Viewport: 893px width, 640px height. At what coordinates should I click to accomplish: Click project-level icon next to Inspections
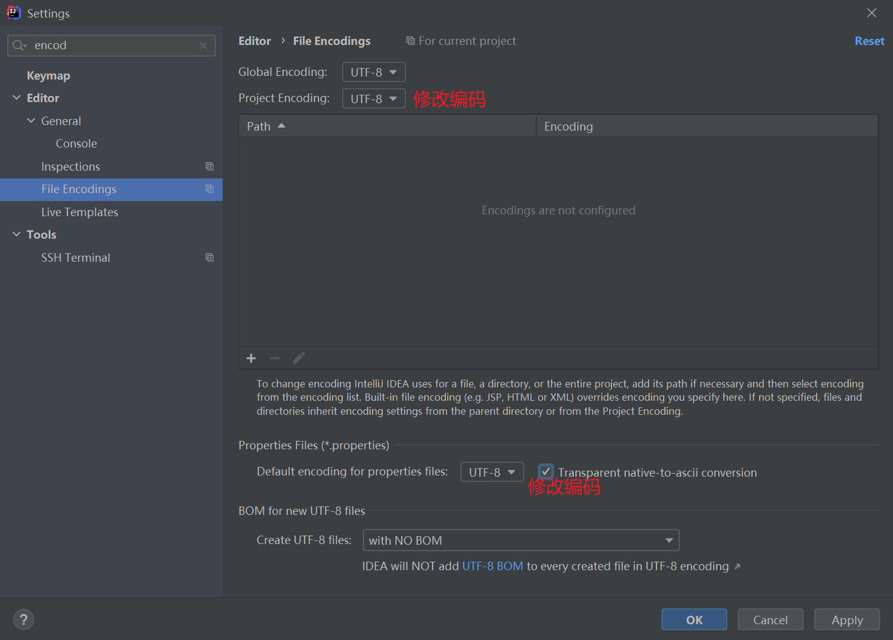(x=209, y=166)
